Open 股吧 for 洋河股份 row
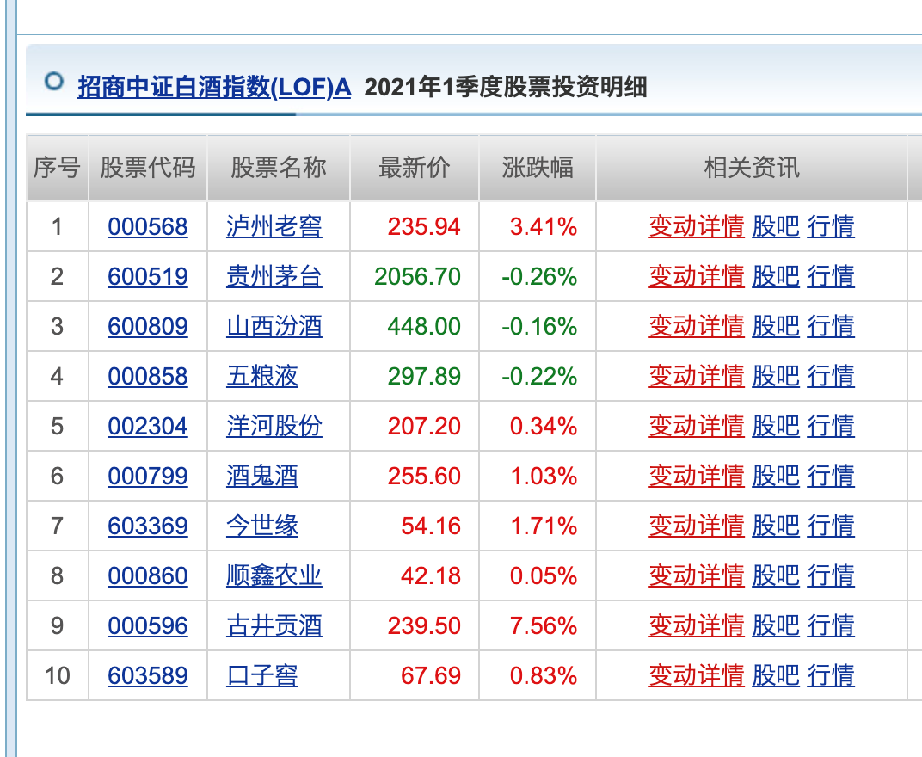The height and width of the screenshot is (757, 922). [776, 427]
